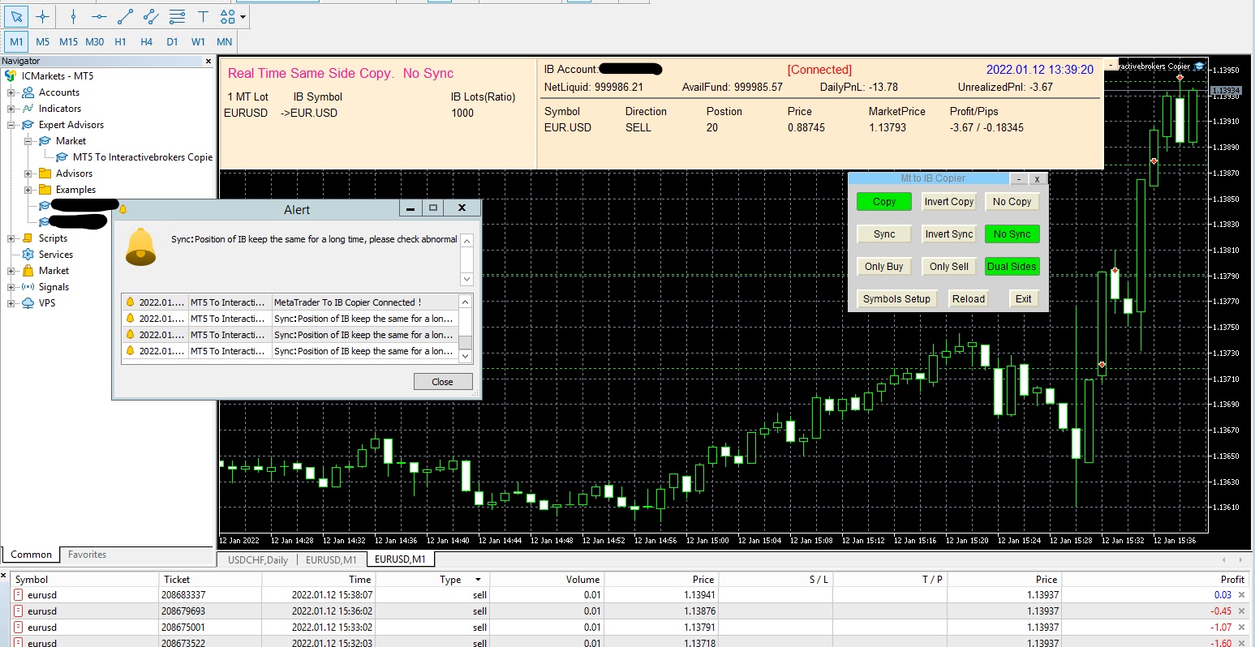Select the trendline drawing tool
The height and width of the screenshot is (647, 1255).
pos(125,16)
